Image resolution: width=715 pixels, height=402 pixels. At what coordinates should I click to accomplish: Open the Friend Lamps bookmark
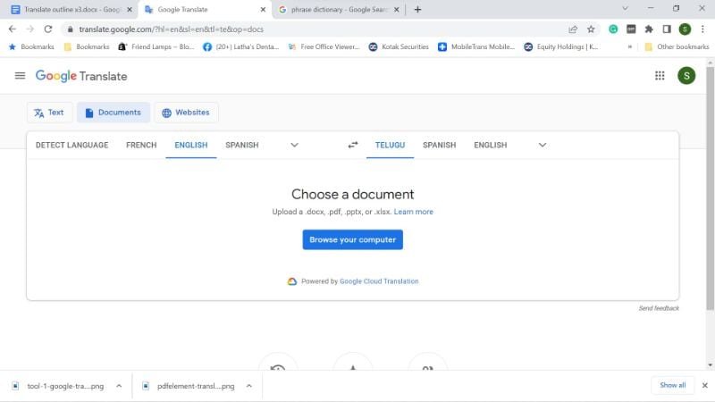(156, 47)
